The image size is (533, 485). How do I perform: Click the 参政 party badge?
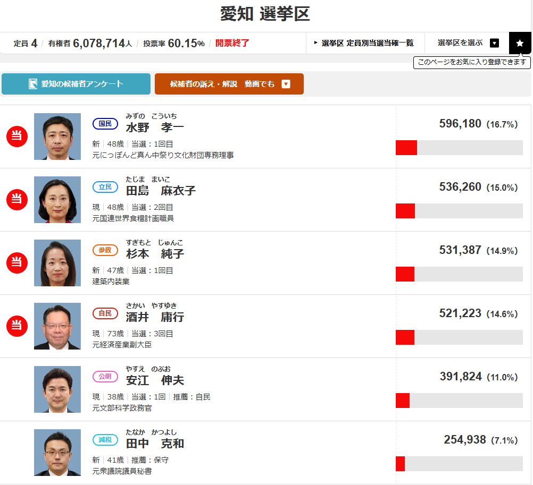105,250
